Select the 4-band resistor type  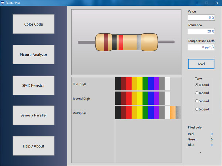point(197,93)
